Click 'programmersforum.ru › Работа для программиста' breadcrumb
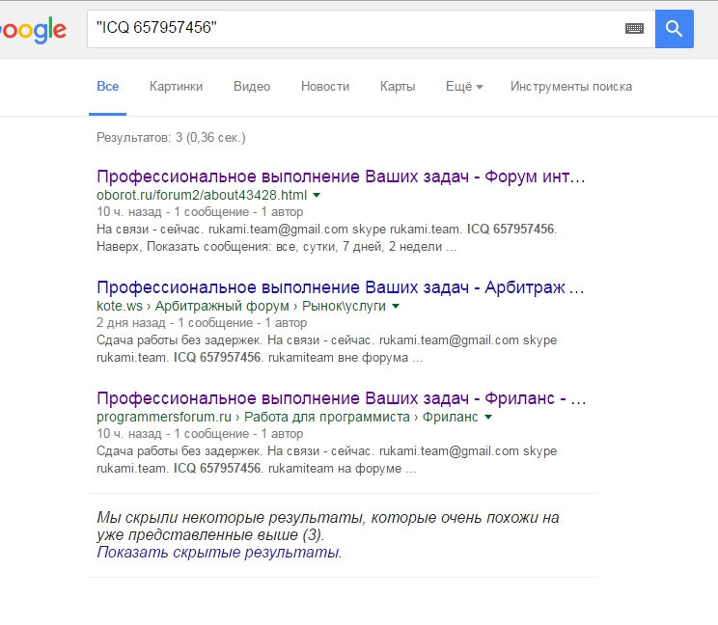Viewport: 718px width, 625px height. [x=253, y=418]
